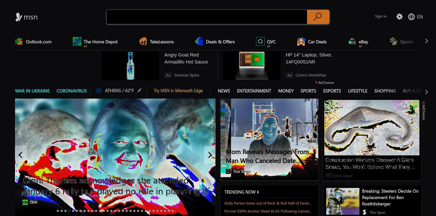Click The Spun source icon
This screenshot has width=436, height=216.
tap(365, 212)
